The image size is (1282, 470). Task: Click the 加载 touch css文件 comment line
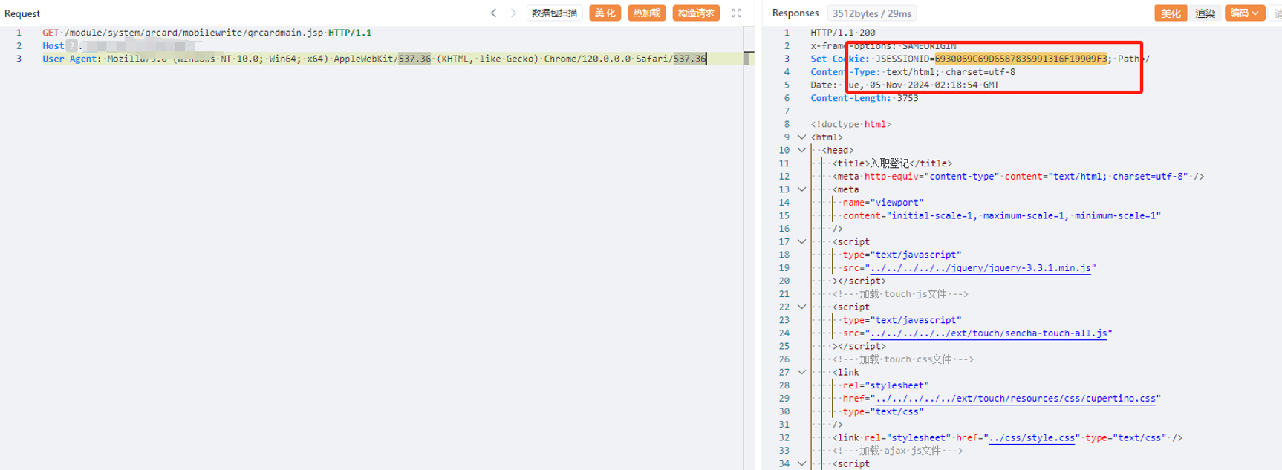[x=902, y=359]
